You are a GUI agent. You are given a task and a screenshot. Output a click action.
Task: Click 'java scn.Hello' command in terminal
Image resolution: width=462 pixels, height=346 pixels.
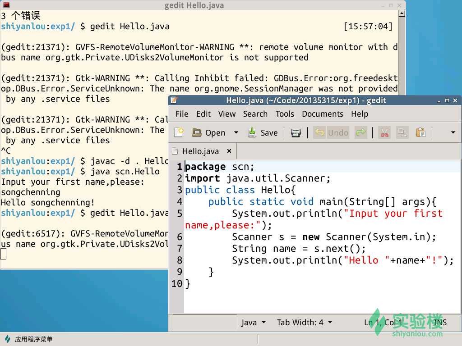[x=125, y=172]
